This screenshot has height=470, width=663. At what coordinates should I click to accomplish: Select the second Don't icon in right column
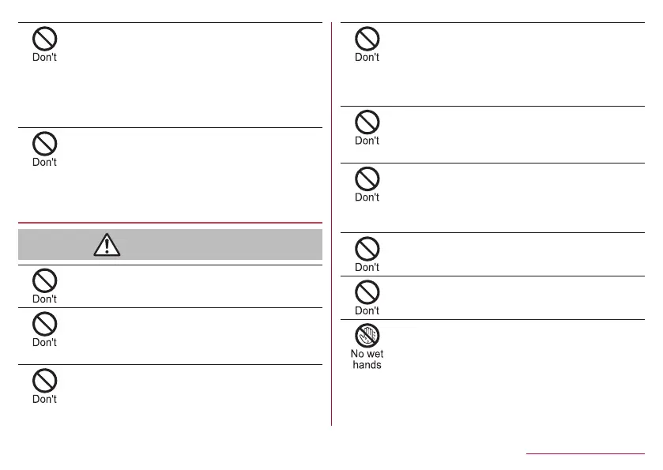pos(367,122)
